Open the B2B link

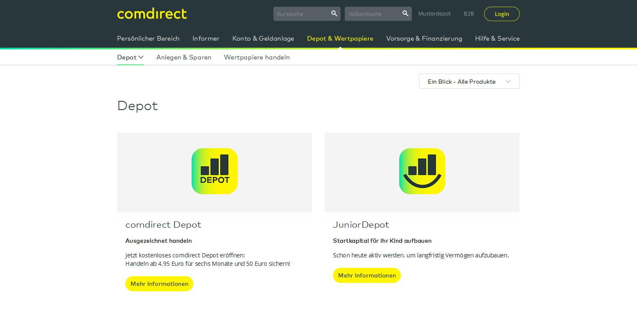pos(469,14)
